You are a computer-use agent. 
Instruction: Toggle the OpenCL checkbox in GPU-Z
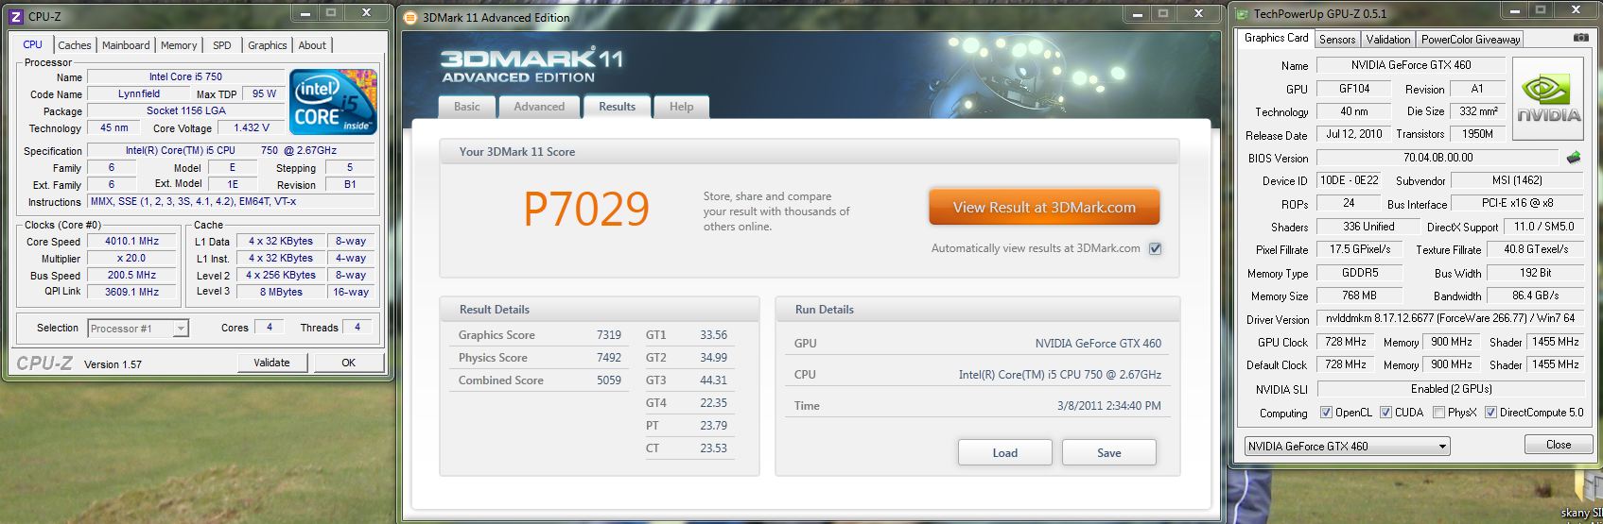[1327, 413]
